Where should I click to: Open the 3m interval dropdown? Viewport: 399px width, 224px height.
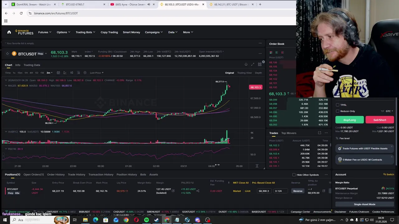[x=50, y=73]
